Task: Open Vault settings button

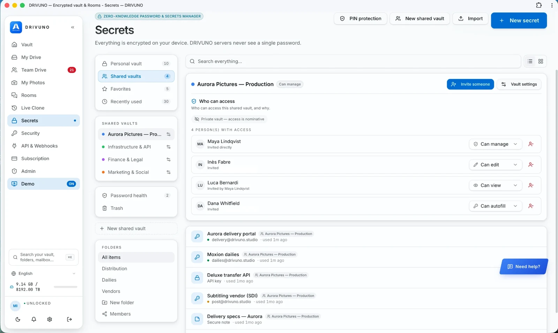Action: 519,84
